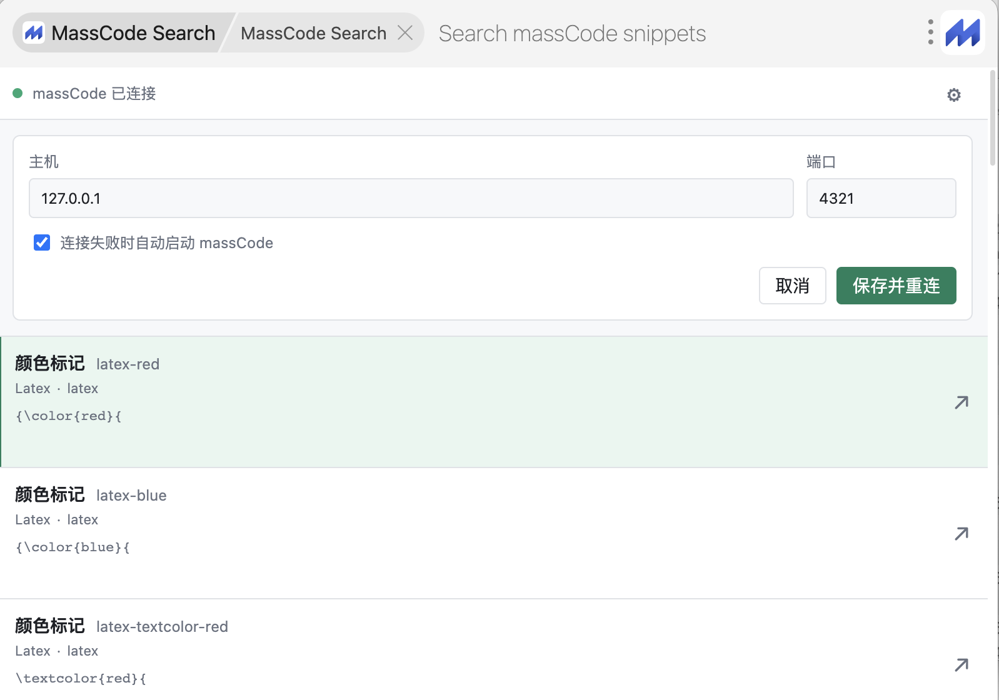The image size is (999, 700).
Task: Open latex-blue snippet via arrow icon
Action: (x=961, y=533)
